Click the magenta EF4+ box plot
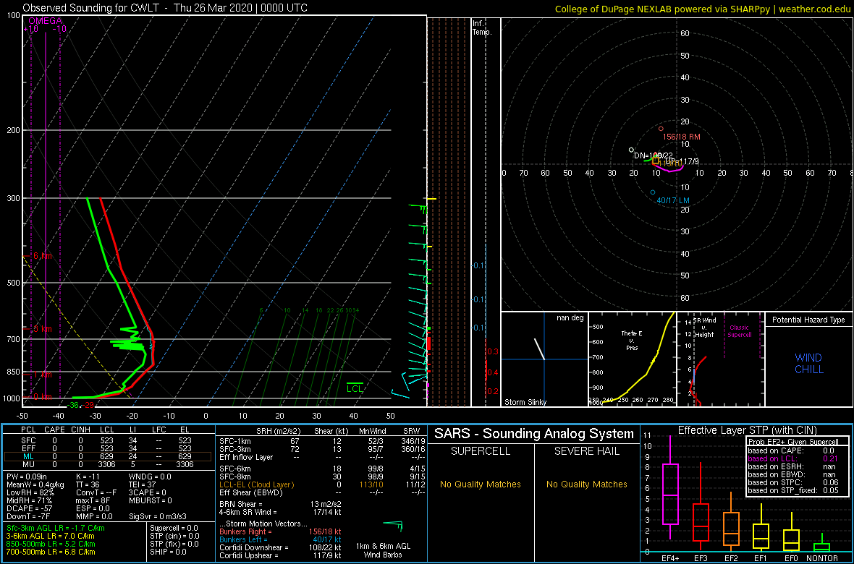This screenshot has width=854, height=564. 670,487
